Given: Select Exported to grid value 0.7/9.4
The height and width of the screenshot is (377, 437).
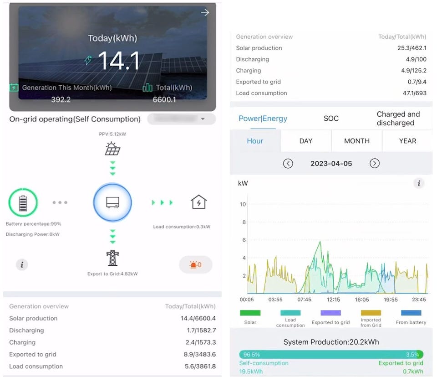Looking at the screenshot, I should 417,82.
